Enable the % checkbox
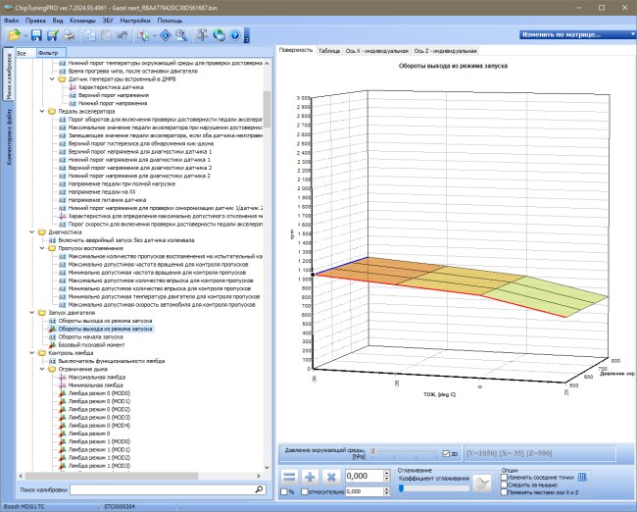 [x=284, y=491]
